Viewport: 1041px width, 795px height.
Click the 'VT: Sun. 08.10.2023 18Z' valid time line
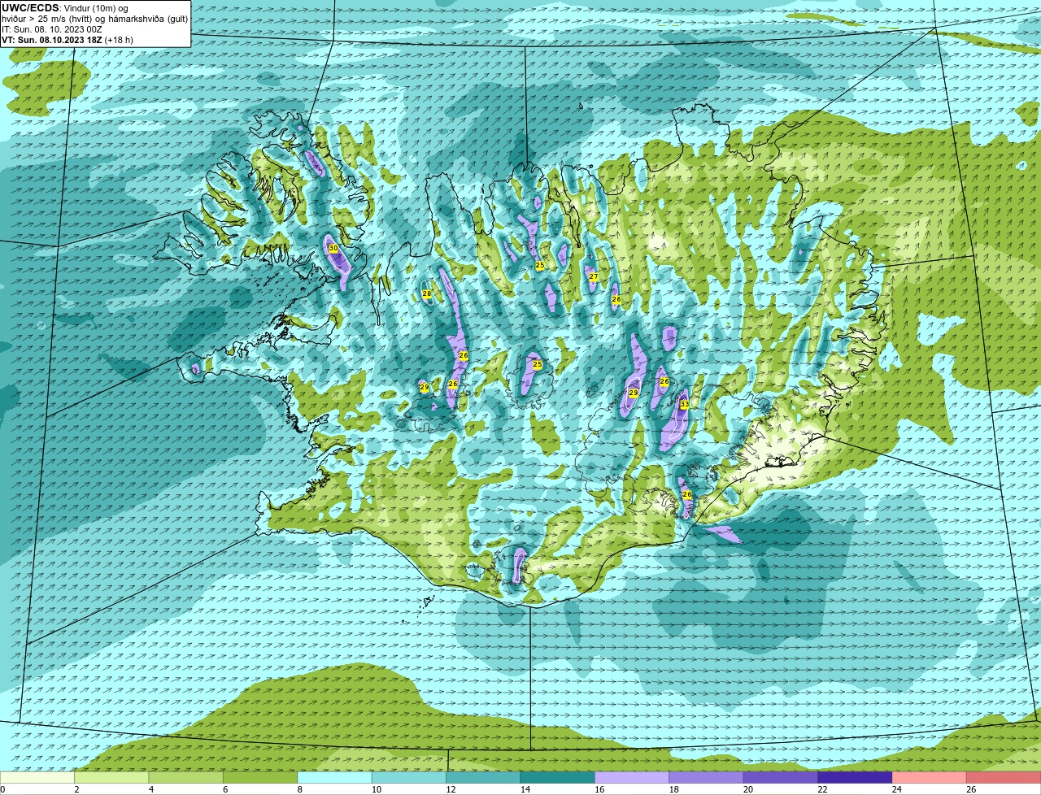[x=52, y=40]
